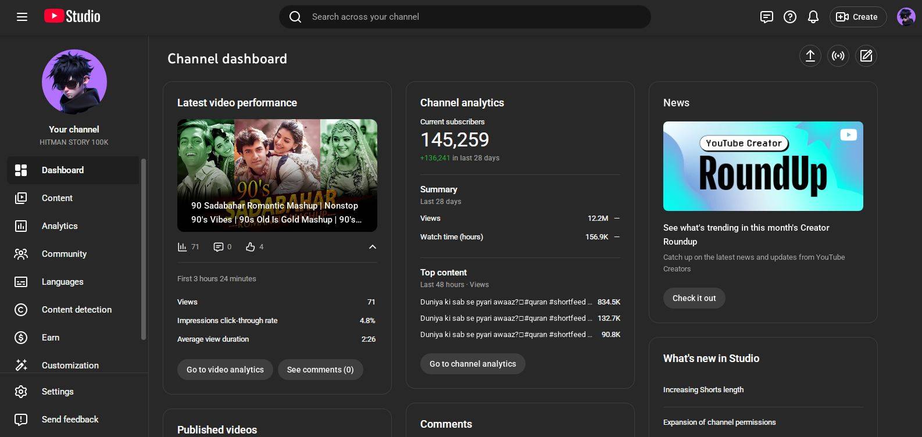Image resolution: width=922 pixels, height=437 pixels.
Task: Click the create post pencil icon
Action: tap(866, 56)
